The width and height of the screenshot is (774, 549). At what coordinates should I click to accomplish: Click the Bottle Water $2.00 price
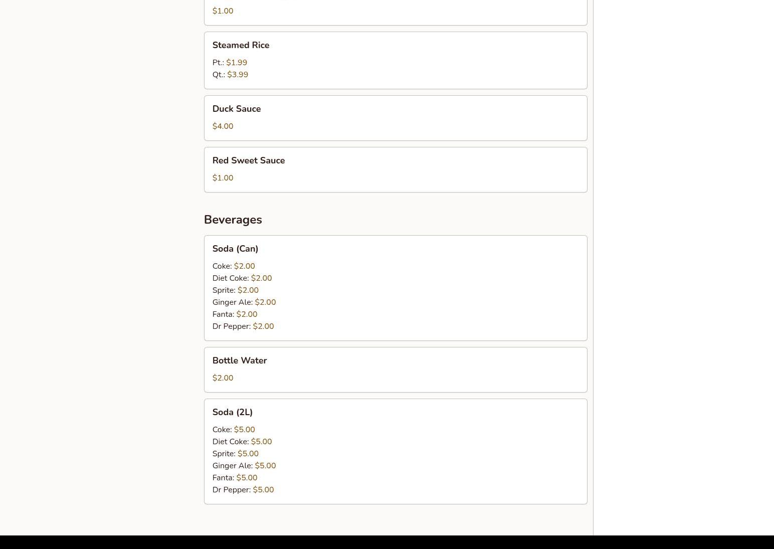tap(223, 378)
